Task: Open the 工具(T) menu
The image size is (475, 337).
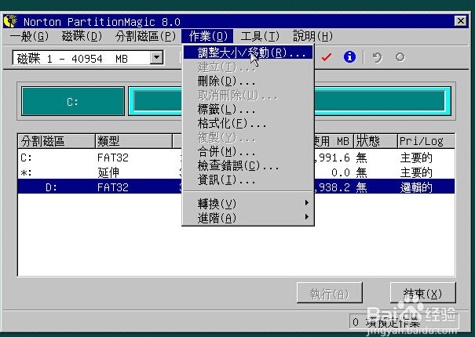Action: 260,37
